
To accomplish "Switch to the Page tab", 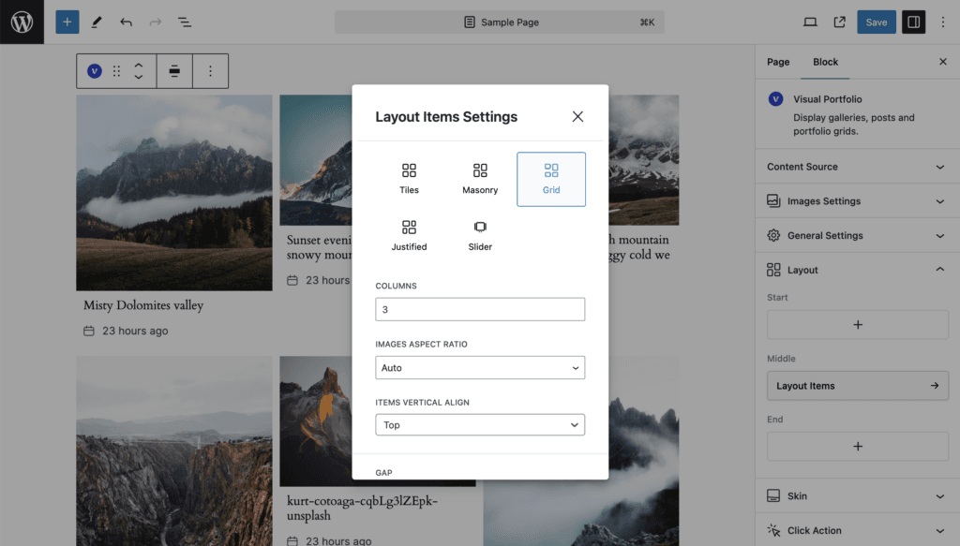I will pos(778,62).
